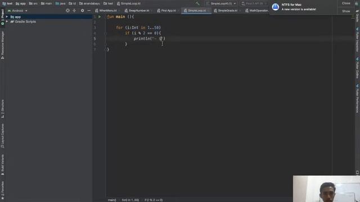The image size is (360, 202).
Task: Click the webcam video thumbnail
Action: click(x=326, y=189)
